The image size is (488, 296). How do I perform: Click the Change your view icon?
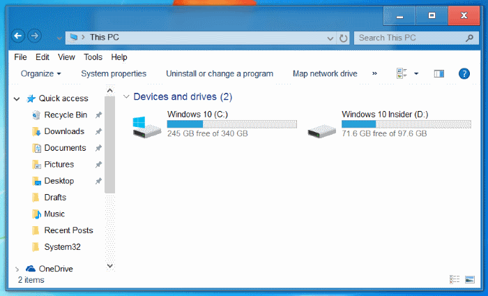click(402, 73)
